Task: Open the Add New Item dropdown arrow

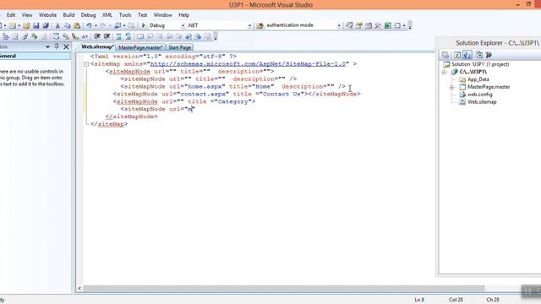Action: [x=19, y=25]
